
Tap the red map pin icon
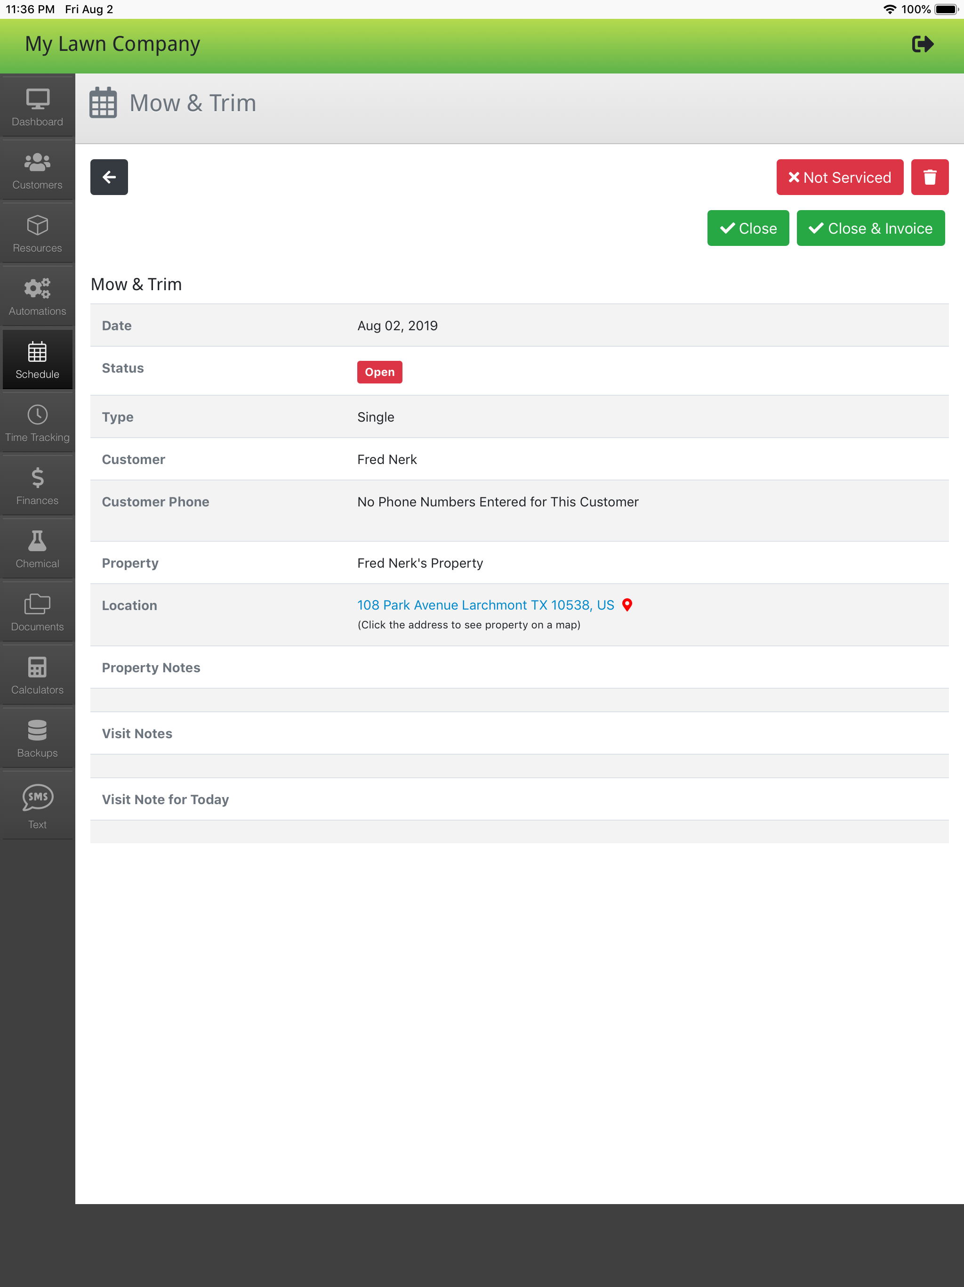click(627, 605)
